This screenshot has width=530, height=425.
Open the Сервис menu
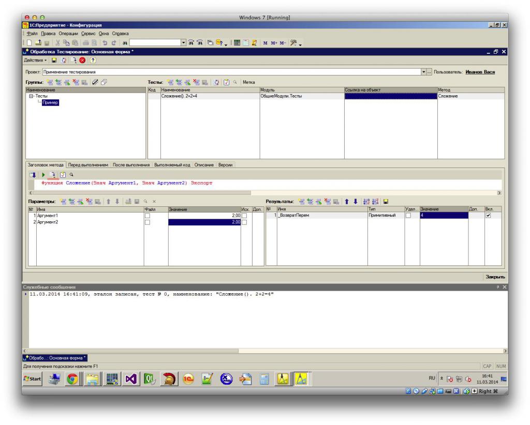(88, 34)
